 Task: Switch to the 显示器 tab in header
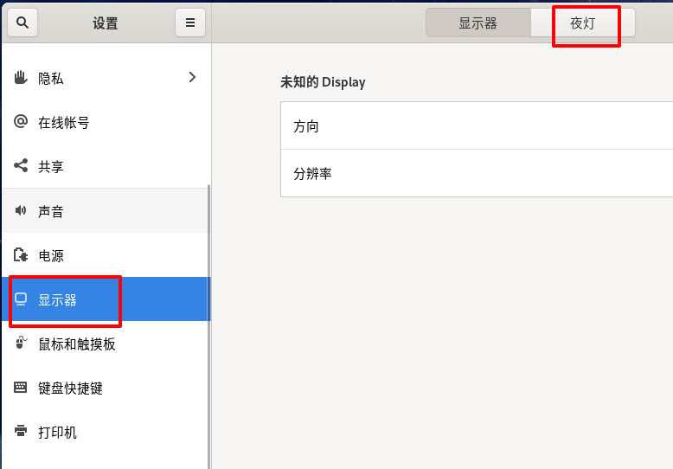pyautogui.click(x=478, y=23)
